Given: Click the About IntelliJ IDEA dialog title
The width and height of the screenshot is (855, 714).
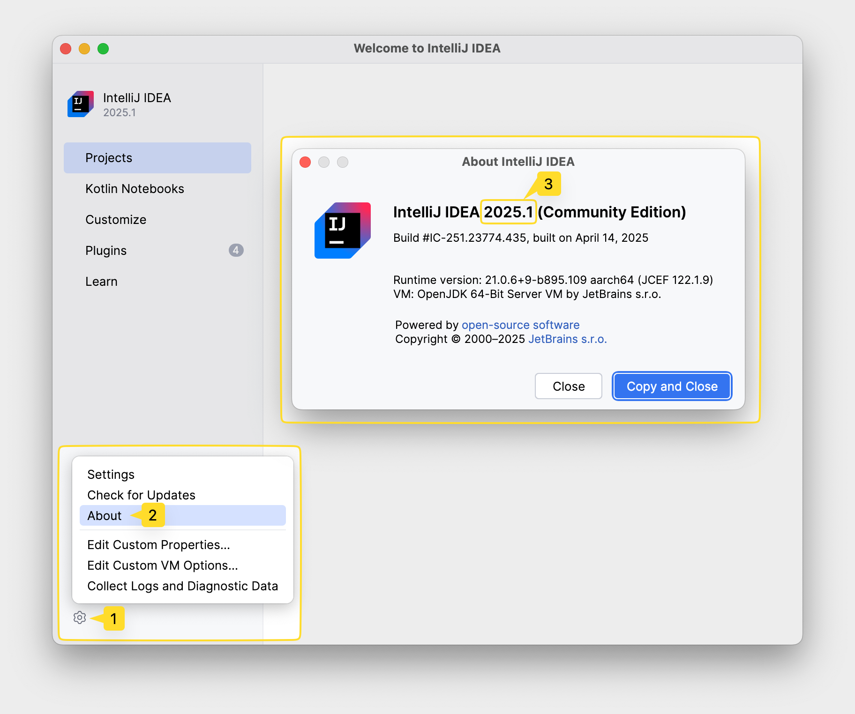Looking at the screenshot, I should pyautogui.click(x=518, y=162).
